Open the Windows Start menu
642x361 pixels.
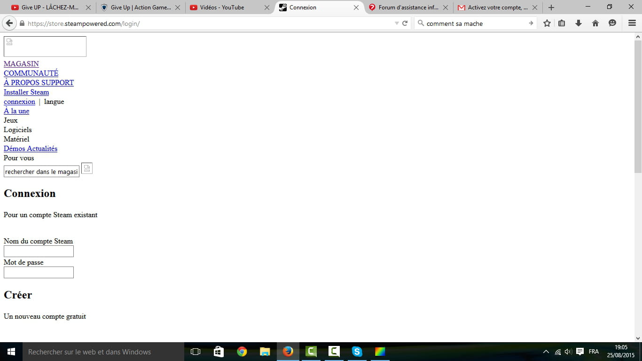point(11,352)
